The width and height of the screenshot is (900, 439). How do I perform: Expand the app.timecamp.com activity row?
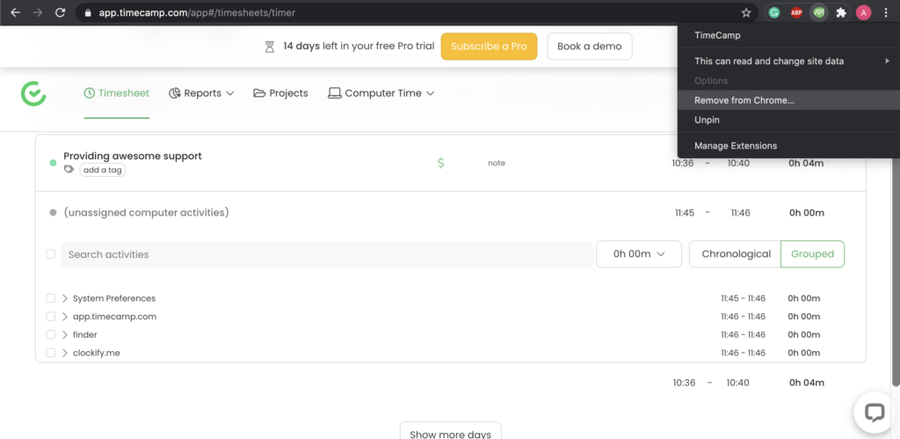(65, 317)
